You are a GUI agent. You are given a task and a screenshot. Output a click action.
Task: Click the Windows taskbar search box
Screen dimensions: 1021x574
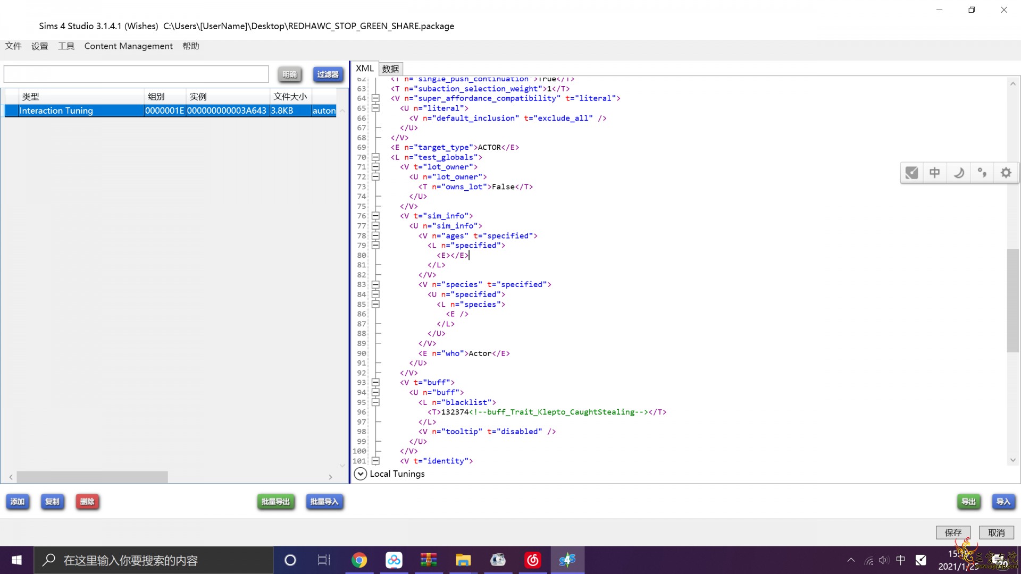[x=154, y=560]
